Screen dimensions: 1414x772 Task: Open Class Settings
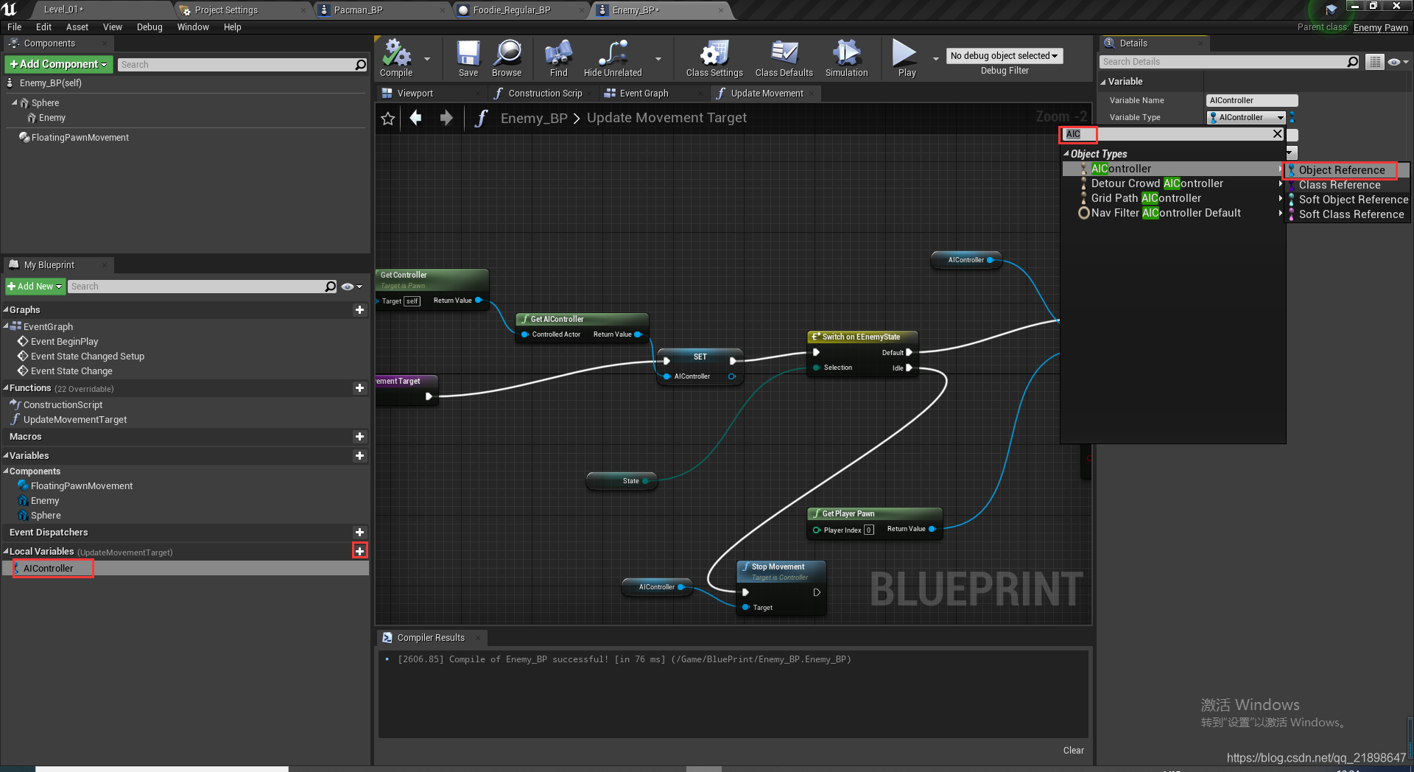tap(714, 58)
